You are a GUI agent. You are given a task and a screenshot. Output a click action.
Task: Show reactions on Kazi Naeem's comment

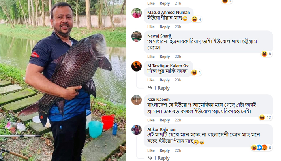pyautogui.click(x=265, y=117)
